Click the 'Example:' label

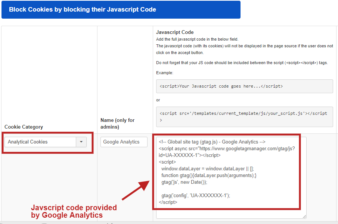click(164, 73)
